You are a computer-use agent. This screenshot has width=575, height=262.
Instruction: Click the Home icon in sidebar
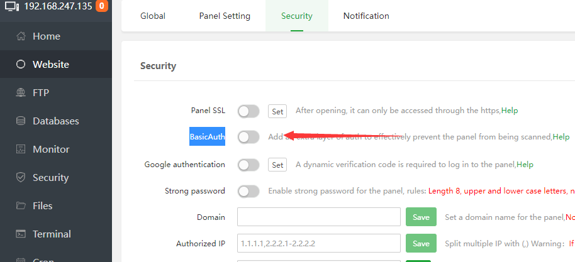coord(21,36)
